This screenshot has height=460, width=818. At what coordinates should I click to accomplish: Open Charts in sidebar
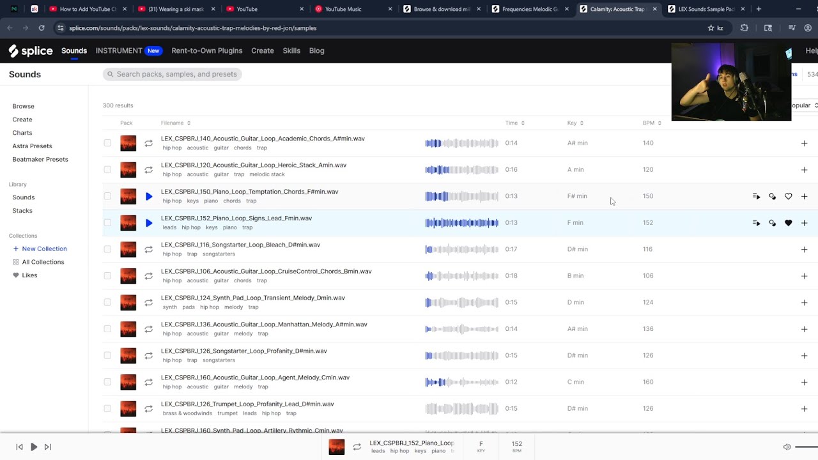click(x=22, y=133)
